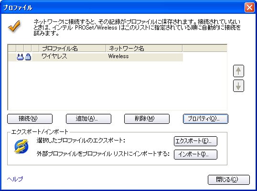Click the 削除(M) delete button
This screenshot has height=191, width=257.
[147, 119]
